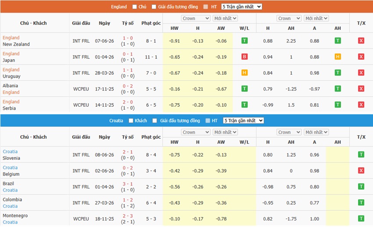The width and height of the screenshot is (373, 227).
Task: Click the 2 - 3 score in Montenegro–Croatia row
Action: 128,216
